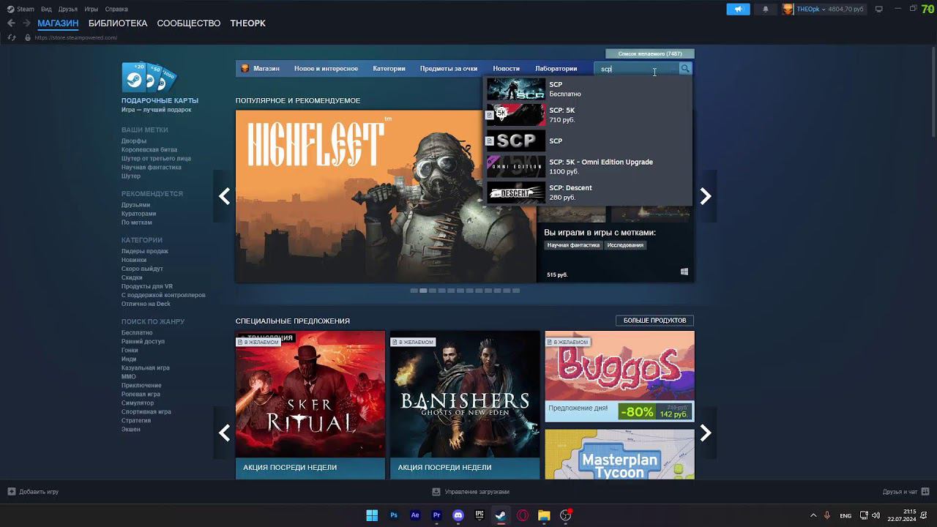Screen dimensions: 937x527
Task: Open Opera browser from the taskbar
Action: click(523, 515)
